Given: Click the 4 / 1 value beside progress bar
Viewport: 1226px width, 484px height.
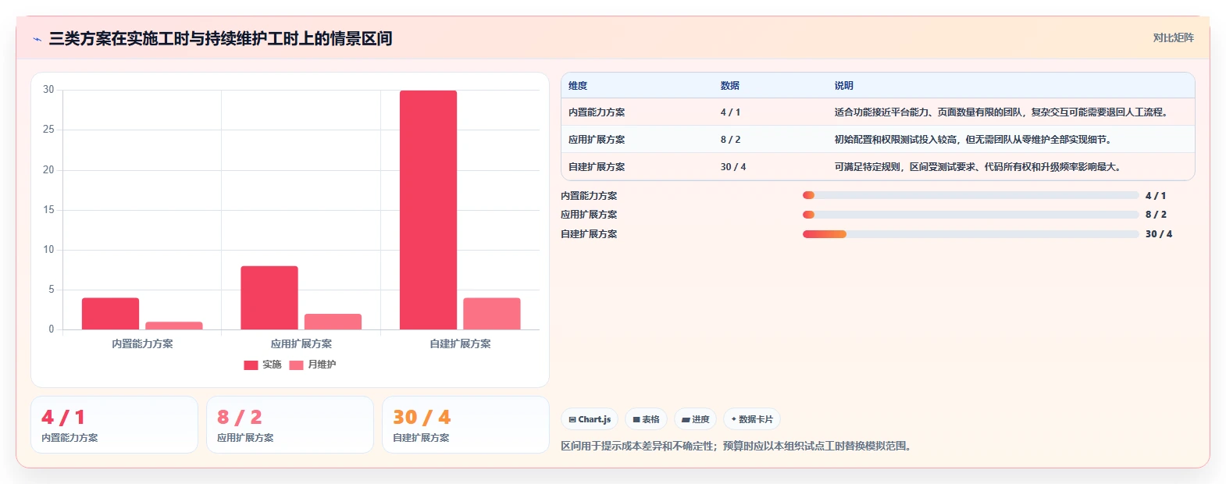Looking at the screenshot, I should 1156,196.
